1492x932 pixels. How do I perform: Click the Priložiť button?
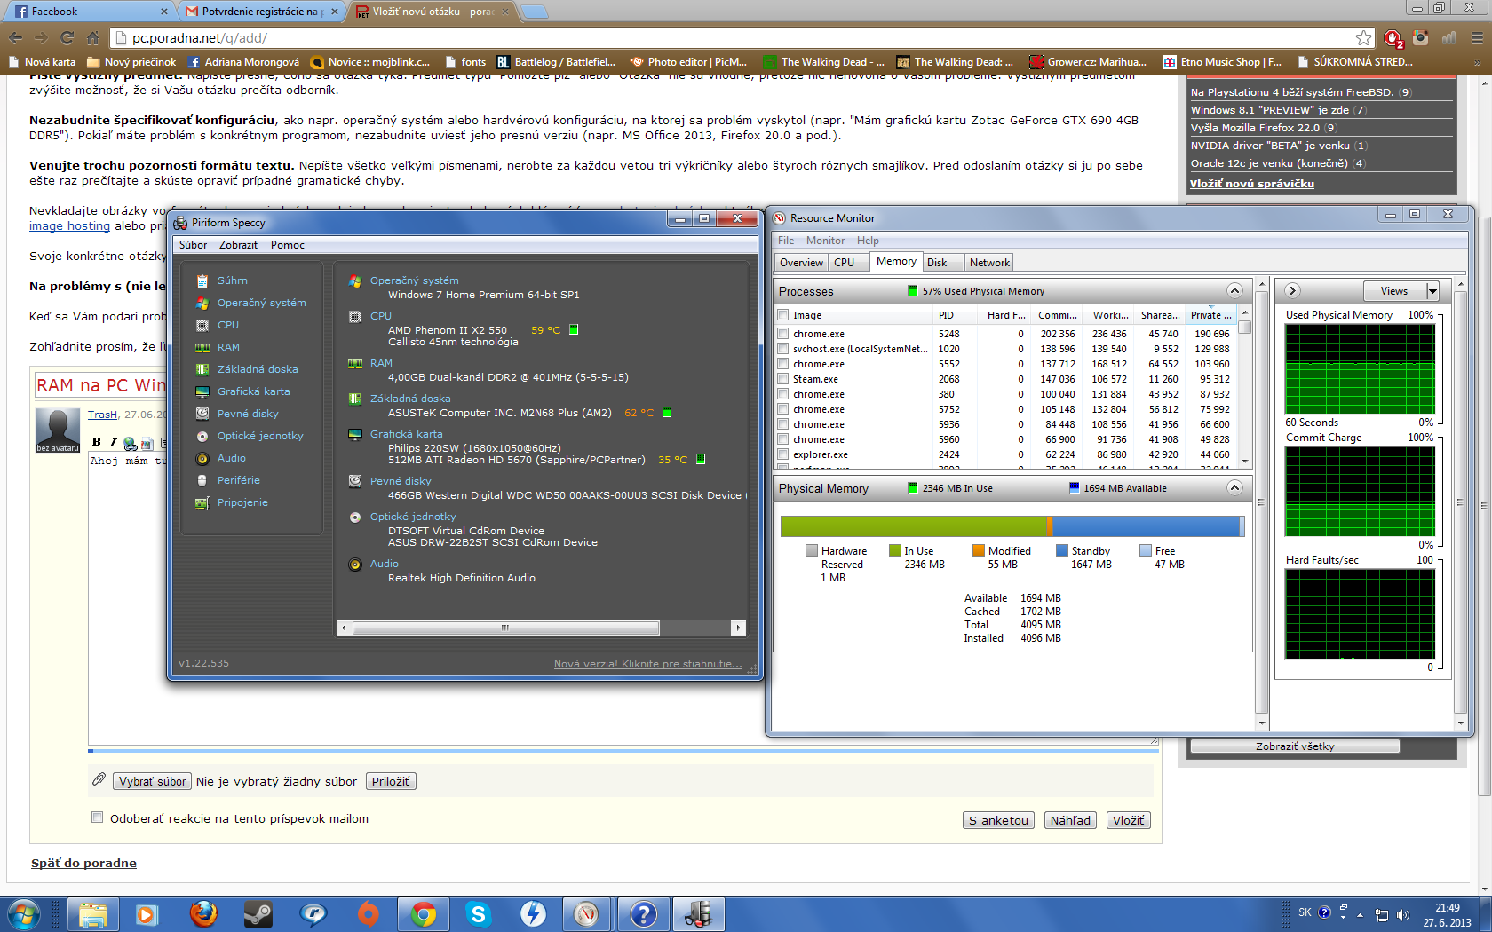coord(391,782)
